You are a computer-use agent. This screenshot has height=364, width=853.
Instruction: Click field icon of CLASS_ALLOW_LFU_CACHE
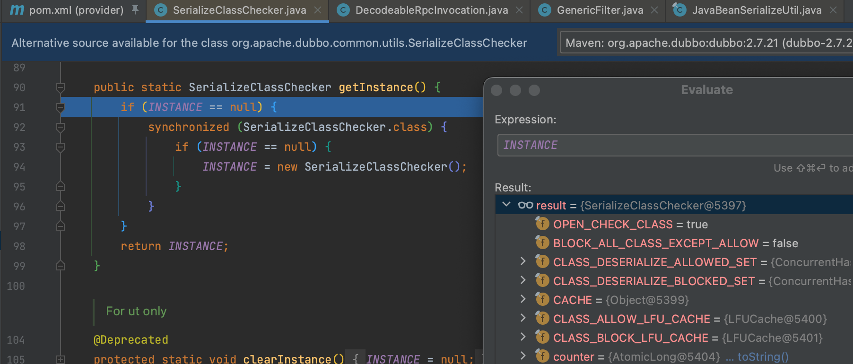pos(542,318)
